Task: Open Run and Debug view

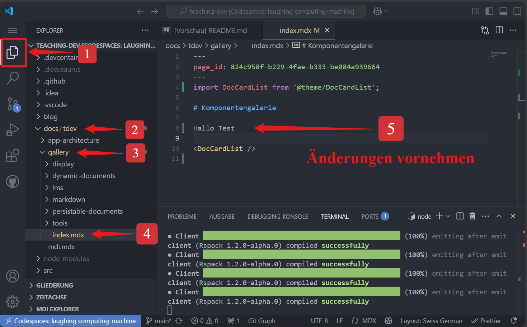Action: click(x=13, y=130)
